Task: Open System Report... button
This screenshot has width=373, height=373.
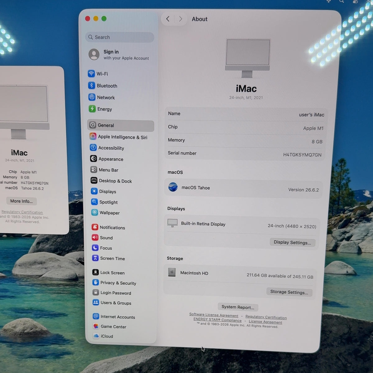Action: [238, 307]
